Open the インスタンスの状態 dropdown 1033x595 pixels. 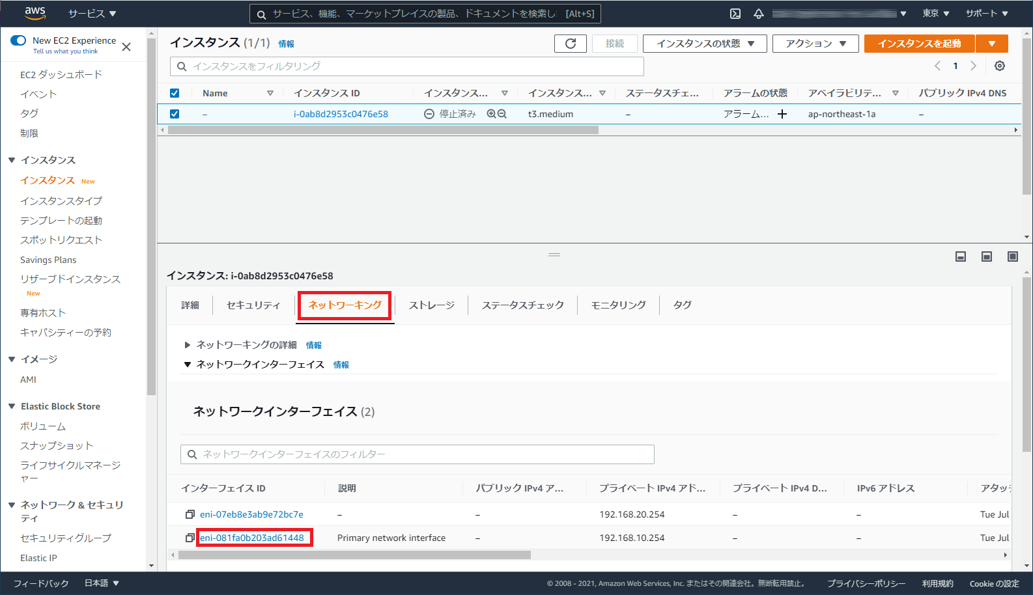(x=705, y=44)
